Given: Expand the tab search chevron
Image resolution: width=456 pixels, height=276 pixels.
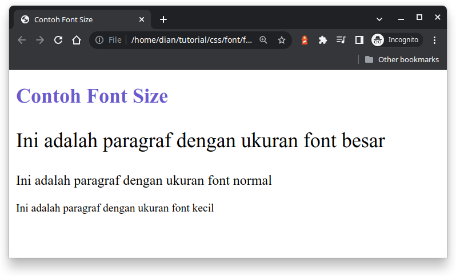Looking at the screenshot, I should tap(379, 19).
